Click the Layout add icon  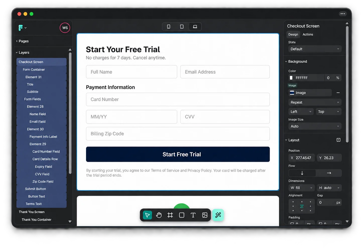[338, 140]
